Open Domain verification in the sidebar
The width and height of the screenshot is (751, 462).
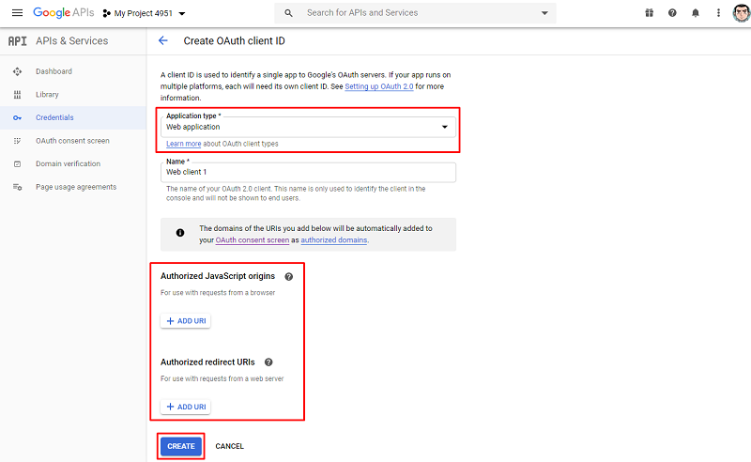[x=68, y=164]
